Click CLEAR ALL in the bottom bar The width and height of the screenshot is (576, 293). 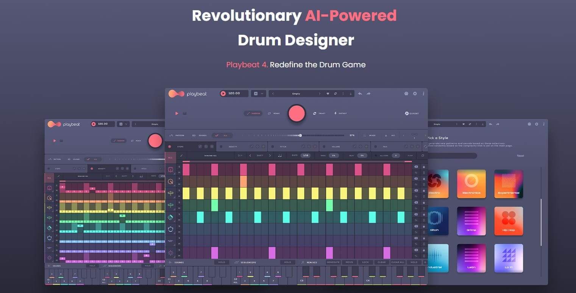coord(398,262)
